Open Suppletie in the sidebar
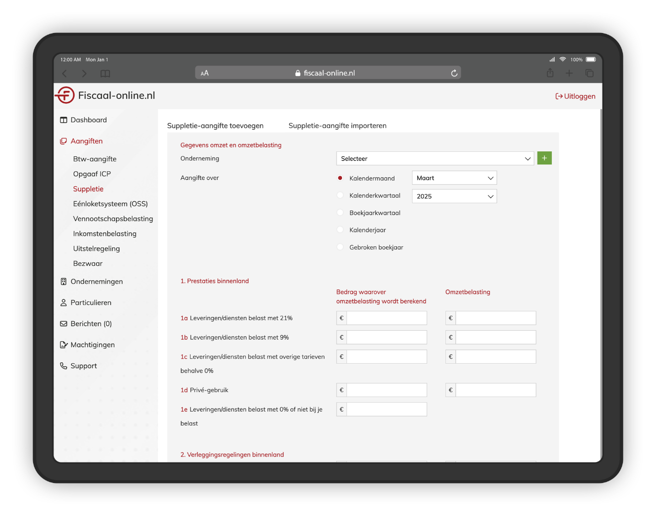Viewport: 656px width, 516px height. pyautogui.click(x=88, y=189)
